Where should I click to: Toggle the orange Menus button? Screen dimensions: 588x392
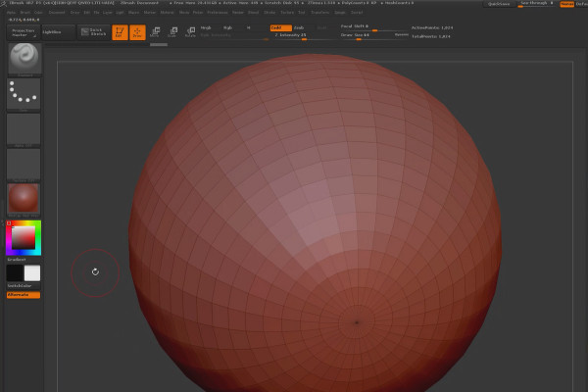(x=566, y=4)
